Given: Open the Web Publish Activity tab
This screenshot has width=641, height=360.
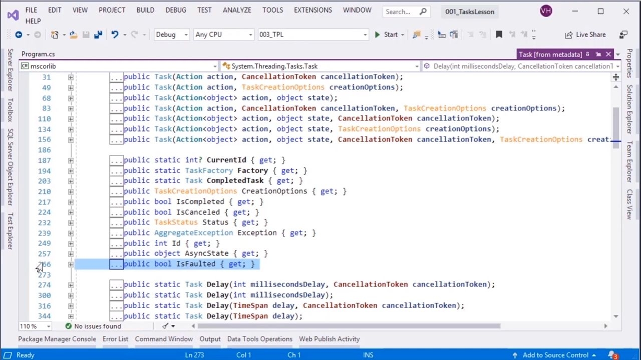Looking at the screenshot, I should 330,339.
